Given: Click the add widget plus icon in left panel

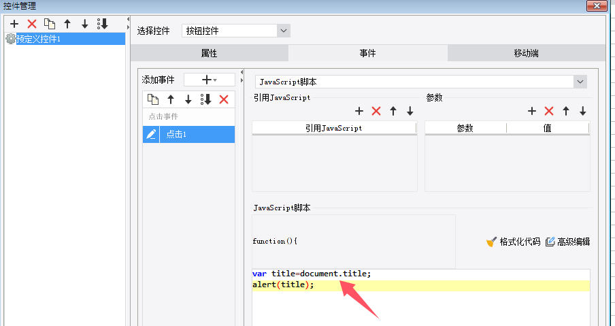Looking at the screenshot, I should [x=14, y=24].
